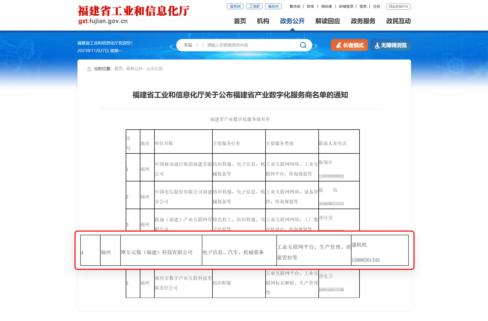Switch to 繁体版 traditional Chinese version
Screen dimensions: 488x321
point(295,6)
